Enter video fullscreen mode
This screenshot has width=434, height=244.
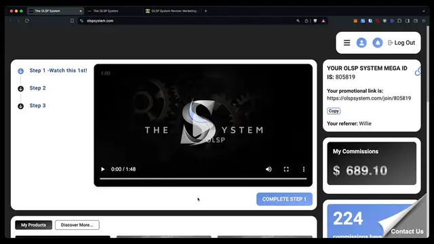pos(286,169)
